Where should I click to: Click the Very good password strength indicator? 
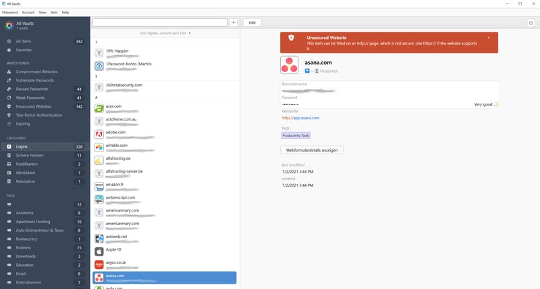coord(485,104)
